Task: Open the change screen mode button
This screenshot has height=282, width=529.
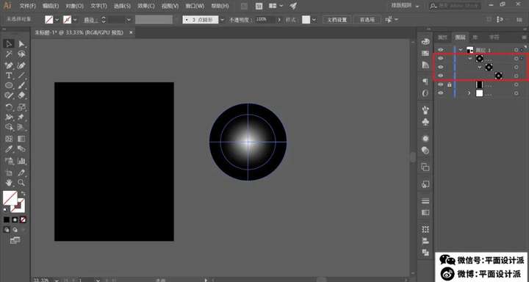Action: (x=15, y=241)
